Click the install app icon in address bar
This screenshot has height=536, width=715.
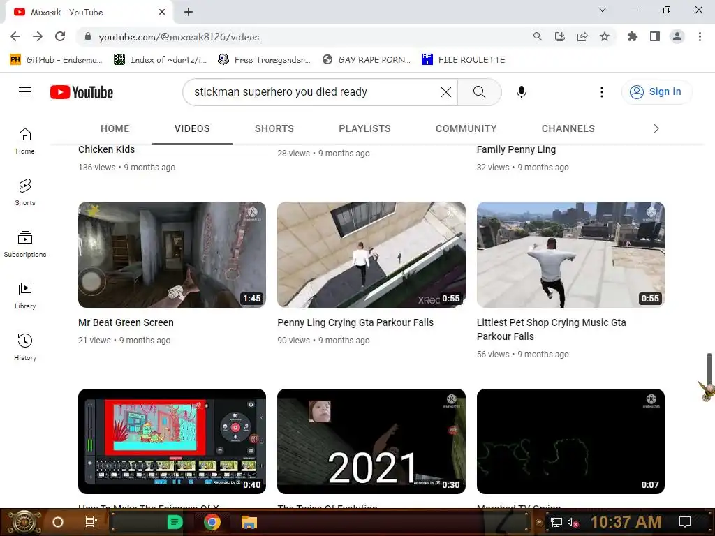click(560, 36)
